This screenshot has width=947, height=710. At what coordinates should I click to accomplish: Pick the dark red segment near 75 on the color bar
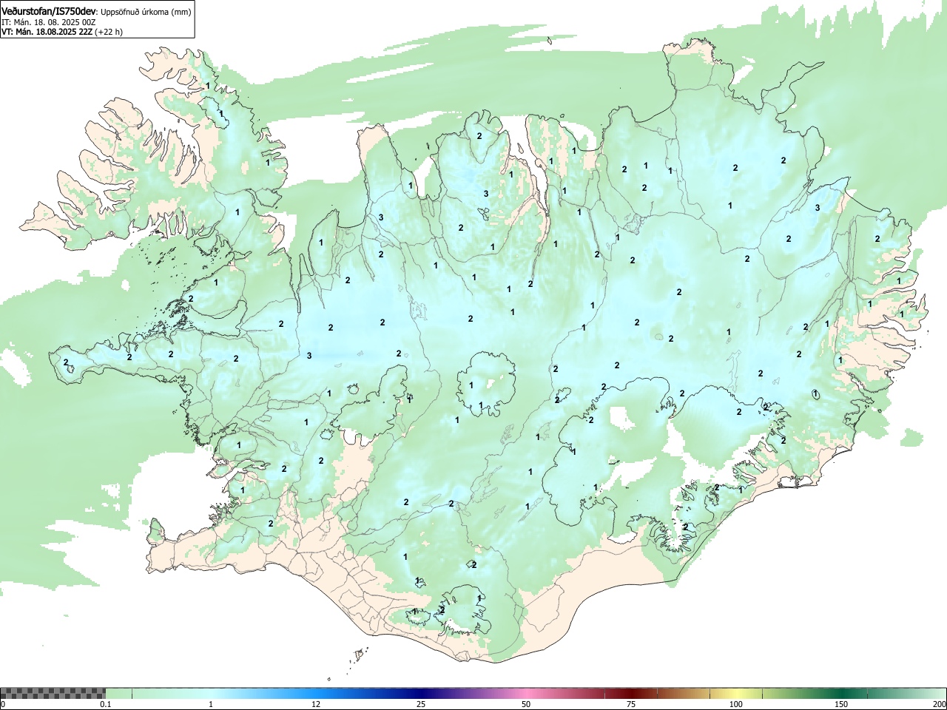631,693
